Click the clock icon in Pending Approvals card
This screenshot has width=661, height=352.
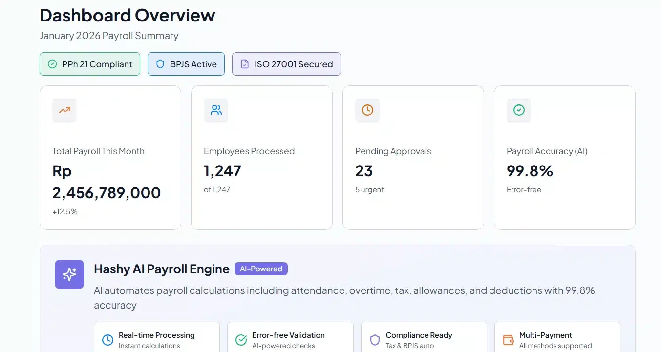[367, 110]
